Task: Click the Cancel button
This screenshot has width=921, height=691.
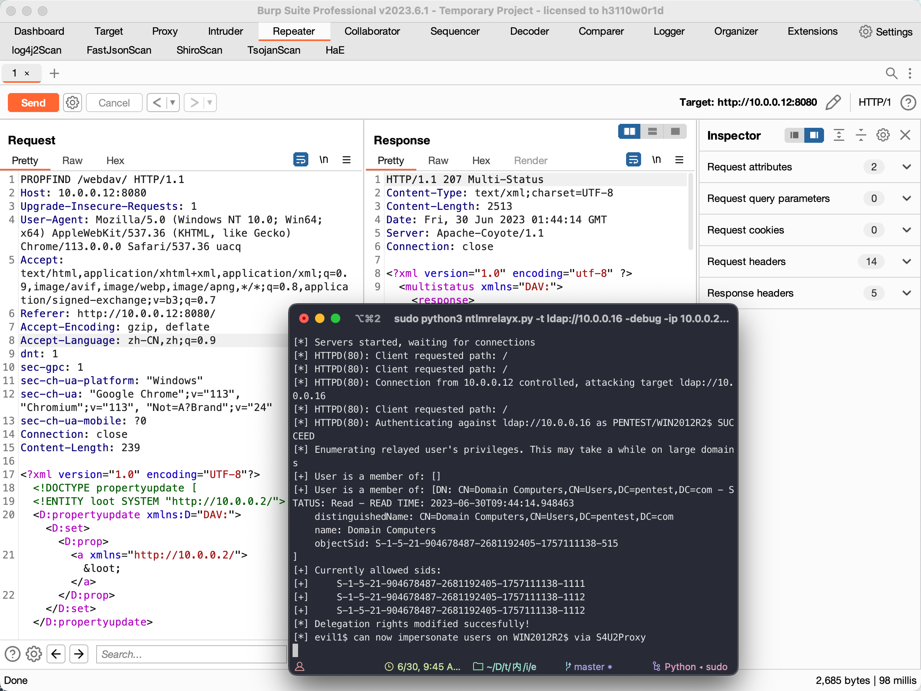Action: click(x=114, y=103)
